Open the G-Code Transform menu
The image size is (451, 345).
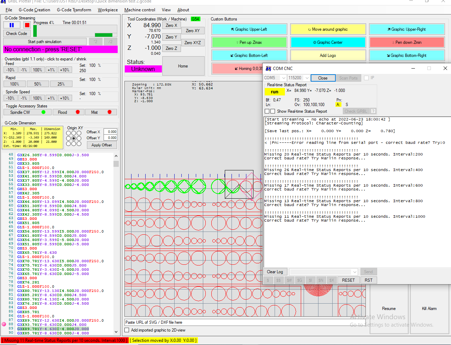pyautogui.click(x=74, y=10)
